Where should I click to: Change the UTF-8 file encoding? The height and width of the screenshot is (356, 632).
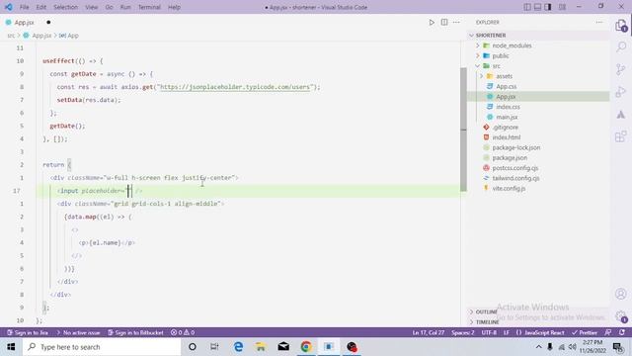[489, 332]
